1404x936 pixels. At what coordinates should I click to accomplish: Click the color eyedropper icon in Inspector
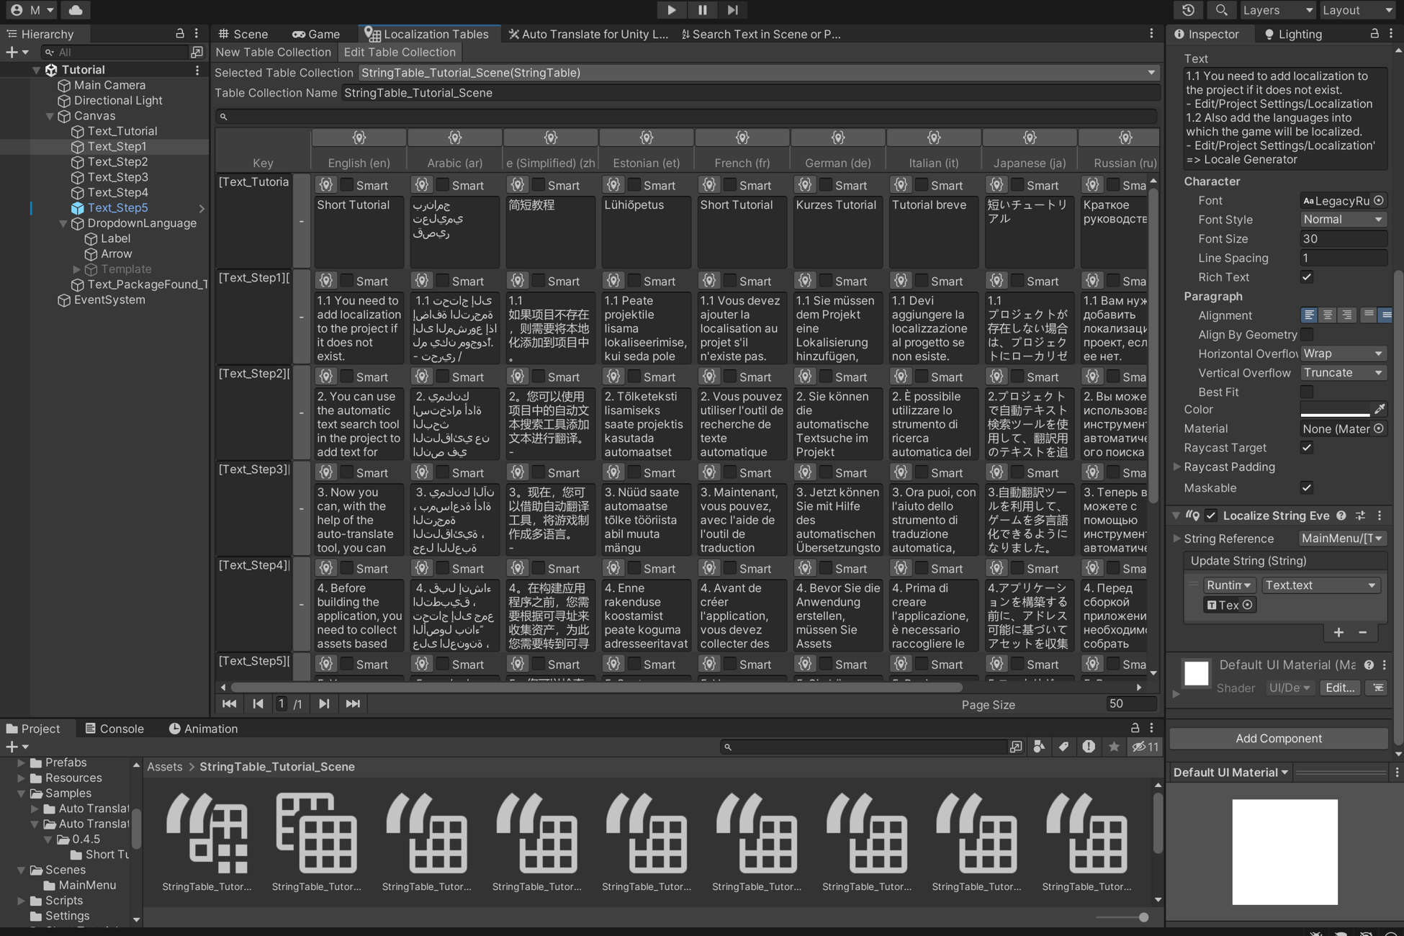point(1380,409)
